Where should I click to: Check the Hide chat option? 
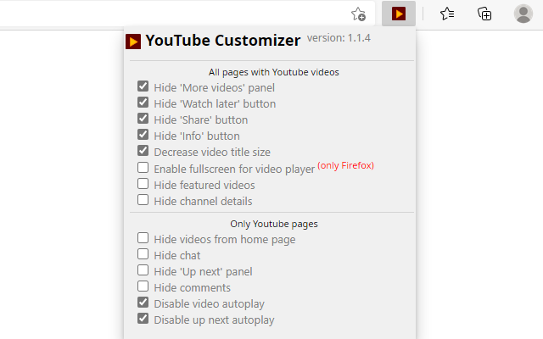point(143,255)
